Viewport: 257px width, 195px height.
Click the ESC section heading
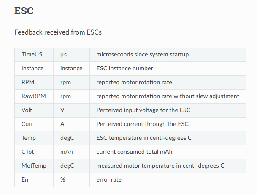24,11
